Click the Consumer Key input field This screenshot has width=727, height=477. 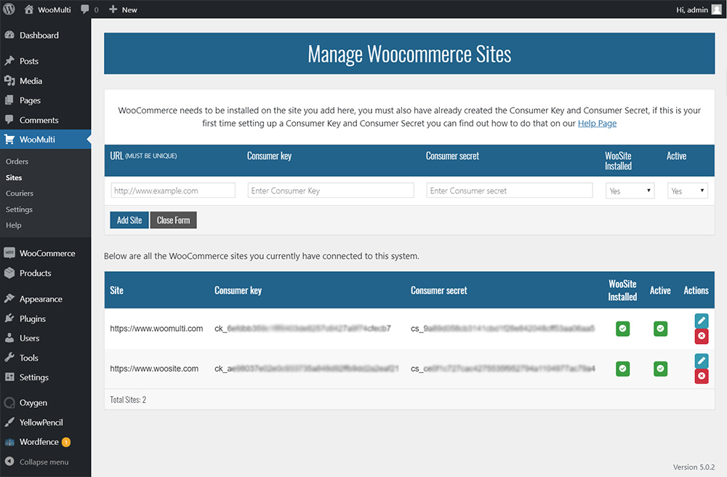[x=331, y=191]
